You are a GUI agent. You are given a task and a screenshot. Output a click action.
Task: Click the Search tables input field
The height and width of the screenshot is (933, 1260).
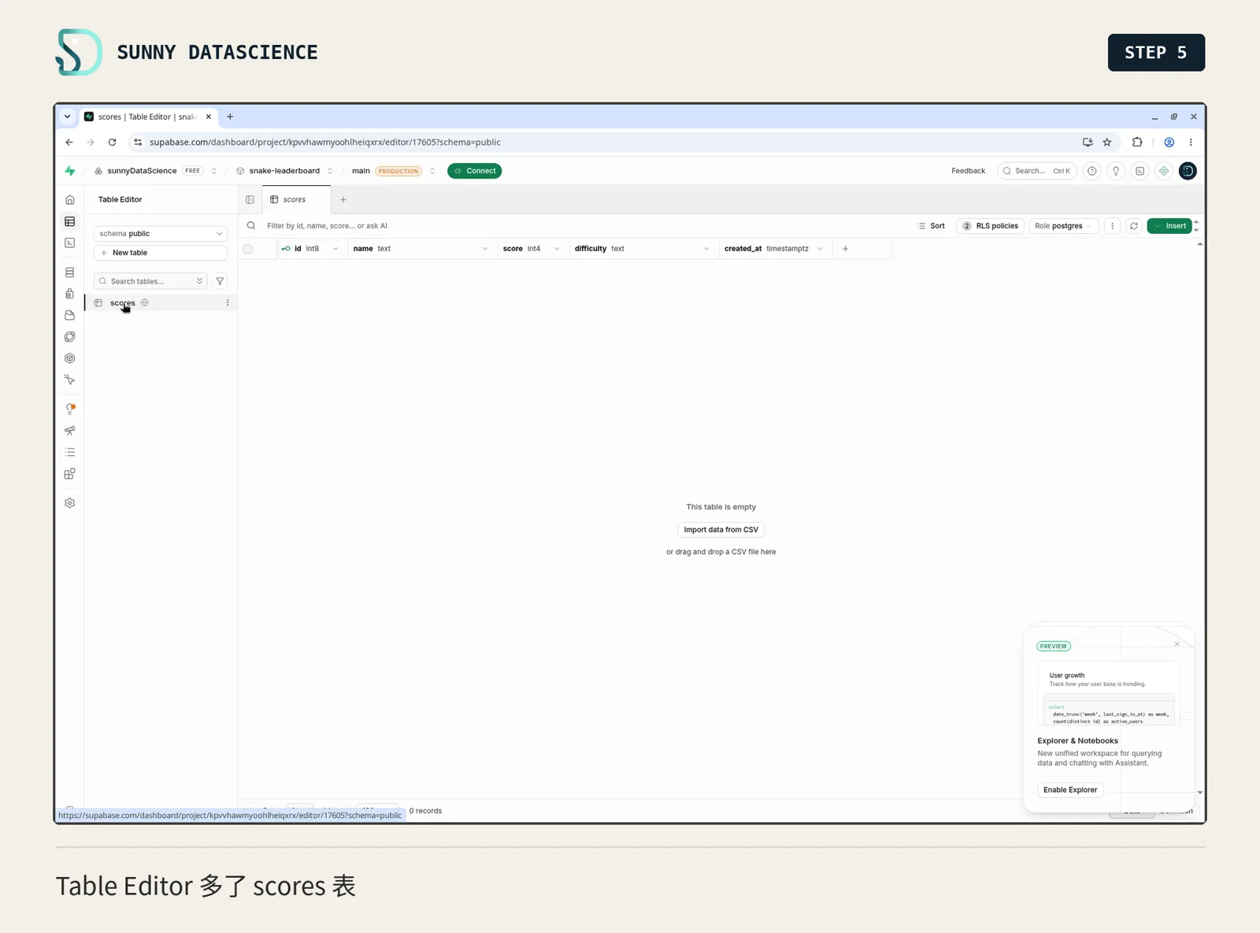150,281
